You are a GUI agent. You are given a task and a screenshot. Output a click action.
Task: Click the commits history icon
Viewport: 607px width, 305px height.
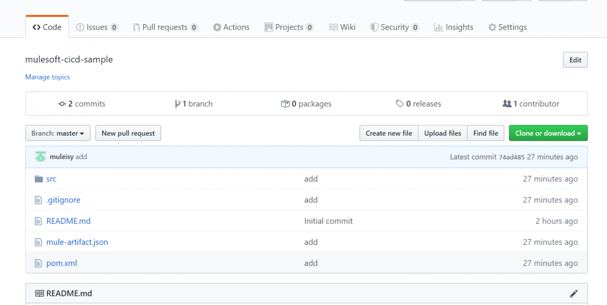click(62, 103)
